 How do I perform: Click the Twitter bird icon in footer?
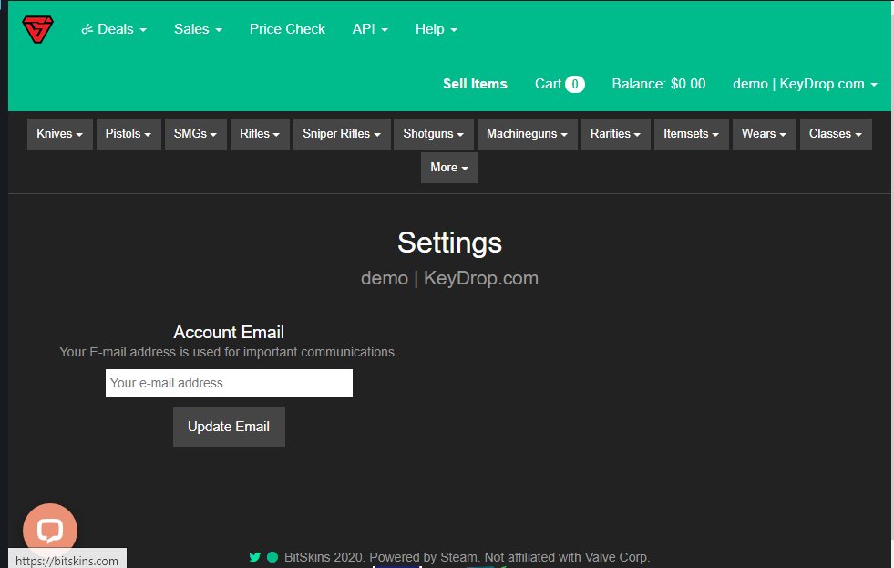point(255,557)
